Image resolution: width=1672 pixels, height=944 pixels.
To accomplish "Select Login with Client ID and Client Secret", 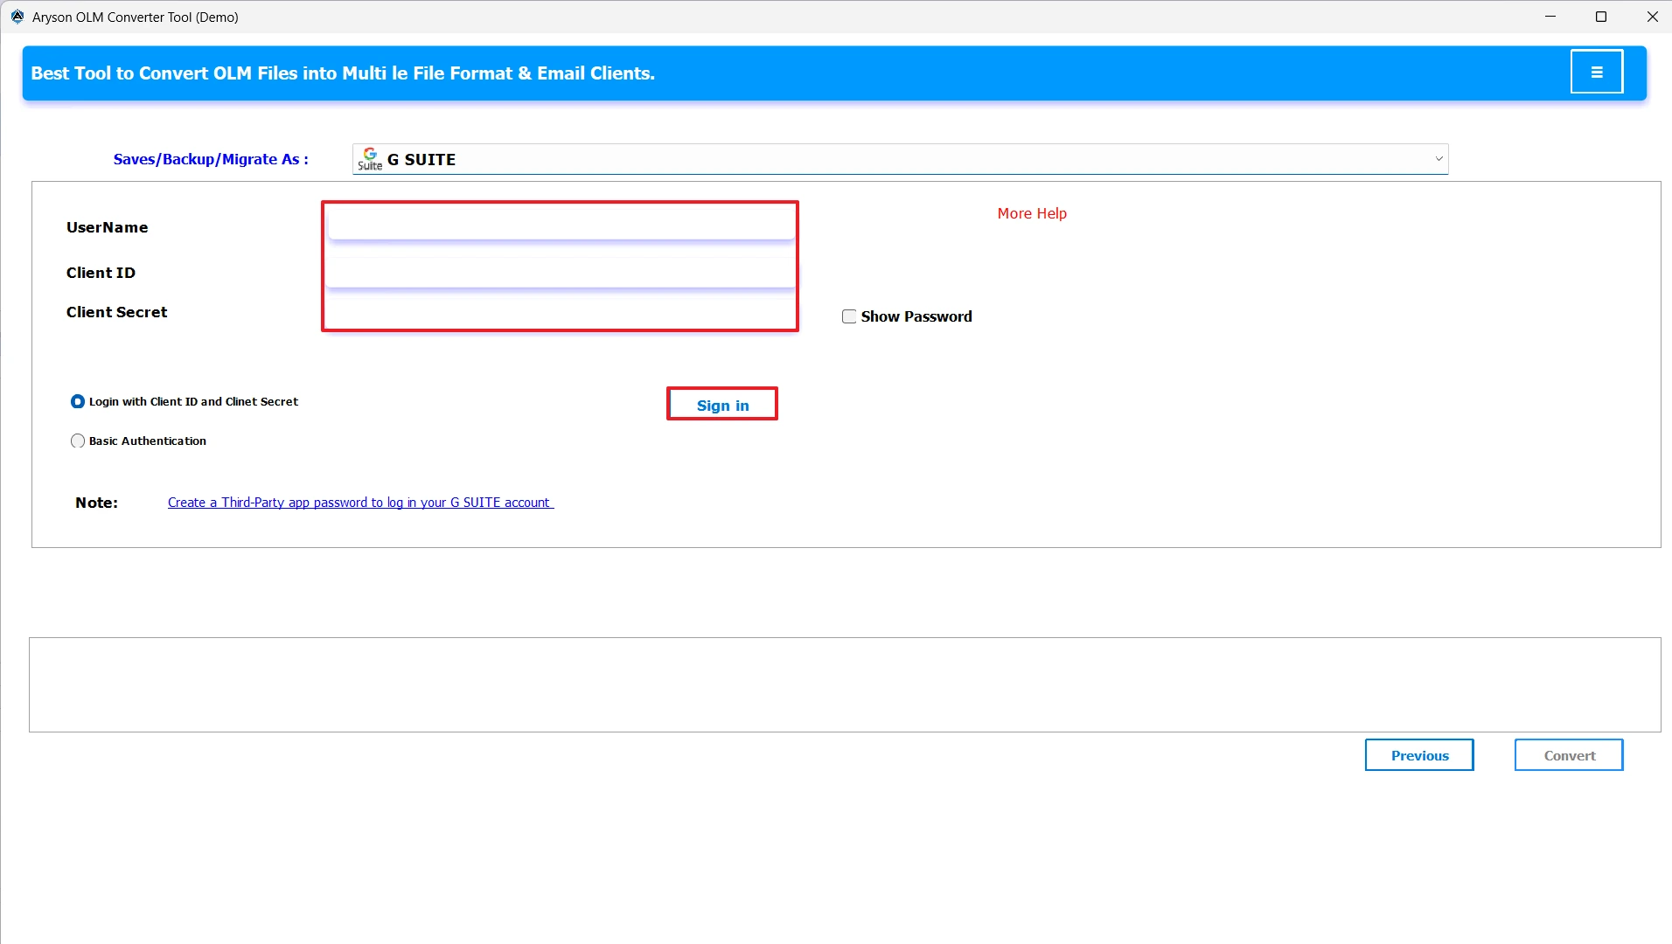I will [x=78, y=401].
